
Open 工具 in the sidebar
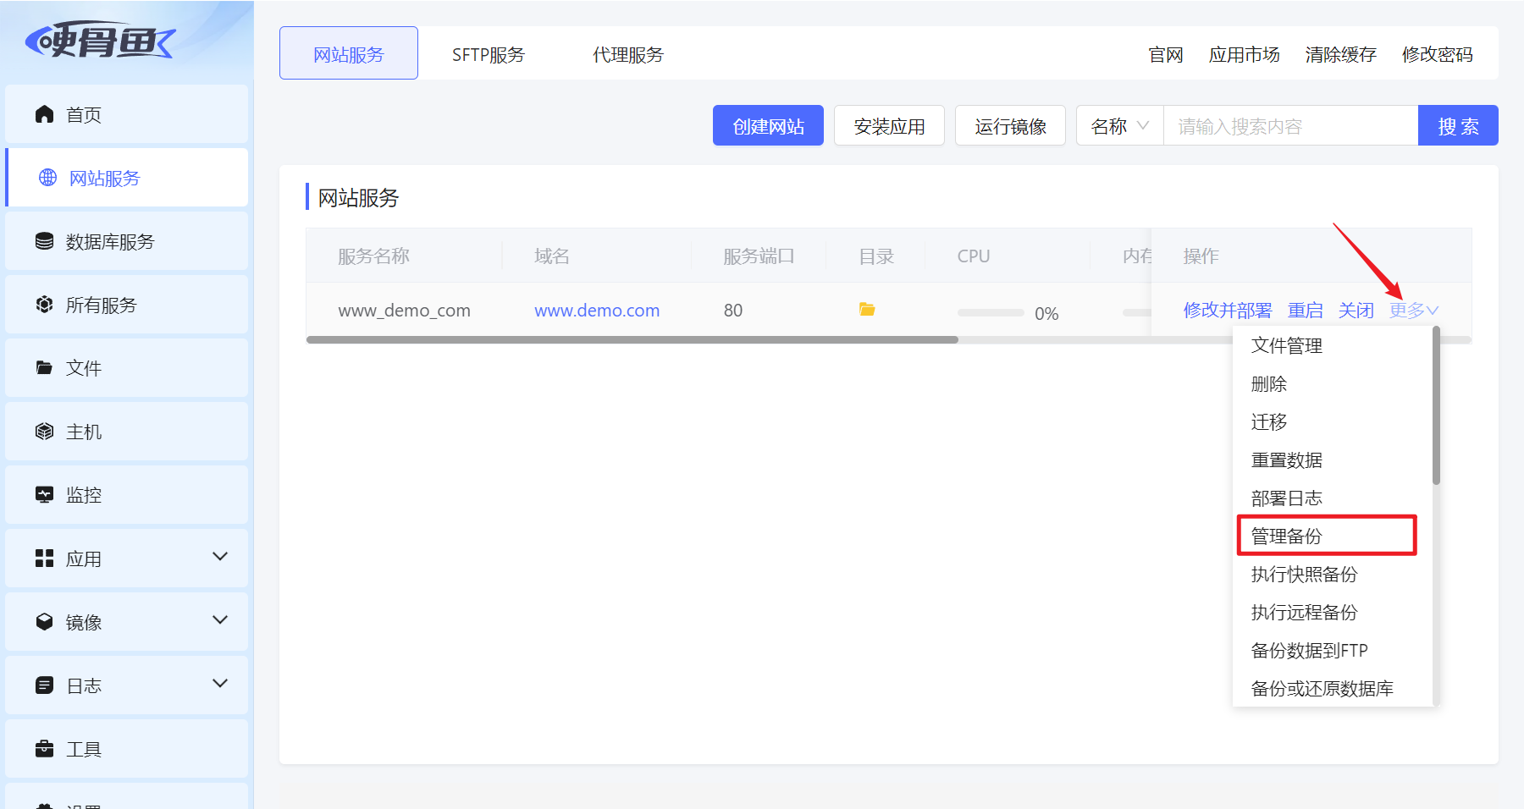(x=127, y=749)
